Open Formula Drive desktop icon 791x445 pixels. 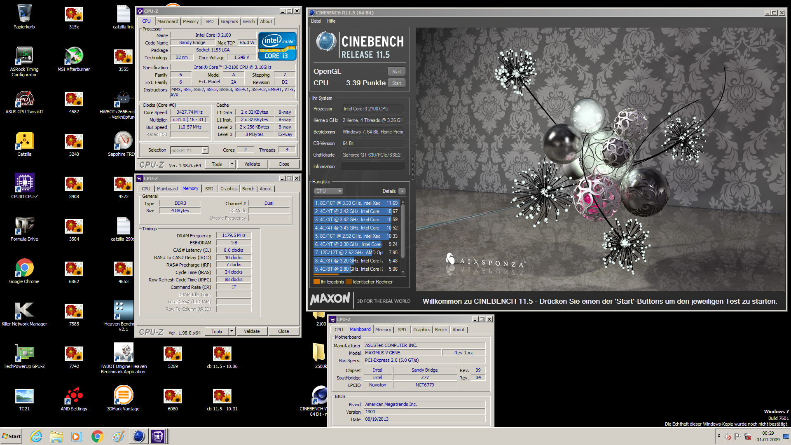pyautogui.click(x=24, y=229)
